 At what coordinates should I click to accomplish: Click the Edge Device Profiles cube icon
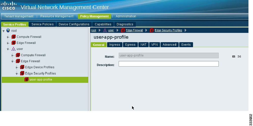coord(22,67)
